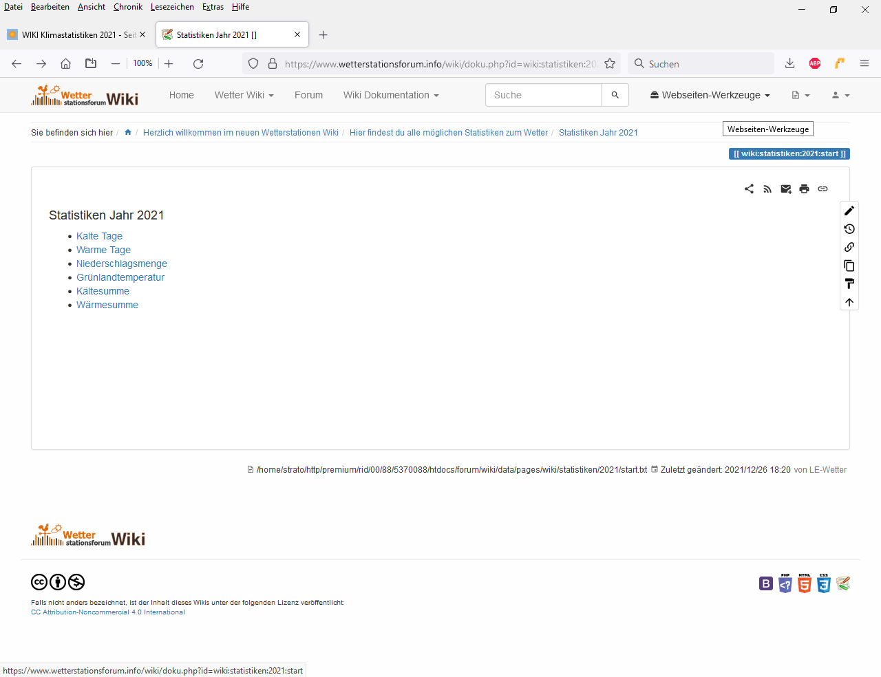Bookmark this page with the star icon
Viewport: 881px width, 677px height.
610,63
